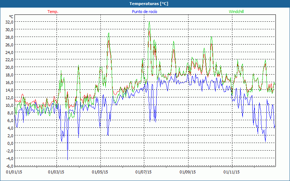Click the 24,0 y-axis value
This screenshot has width=290, height=181.
click(x=9, y=52)
